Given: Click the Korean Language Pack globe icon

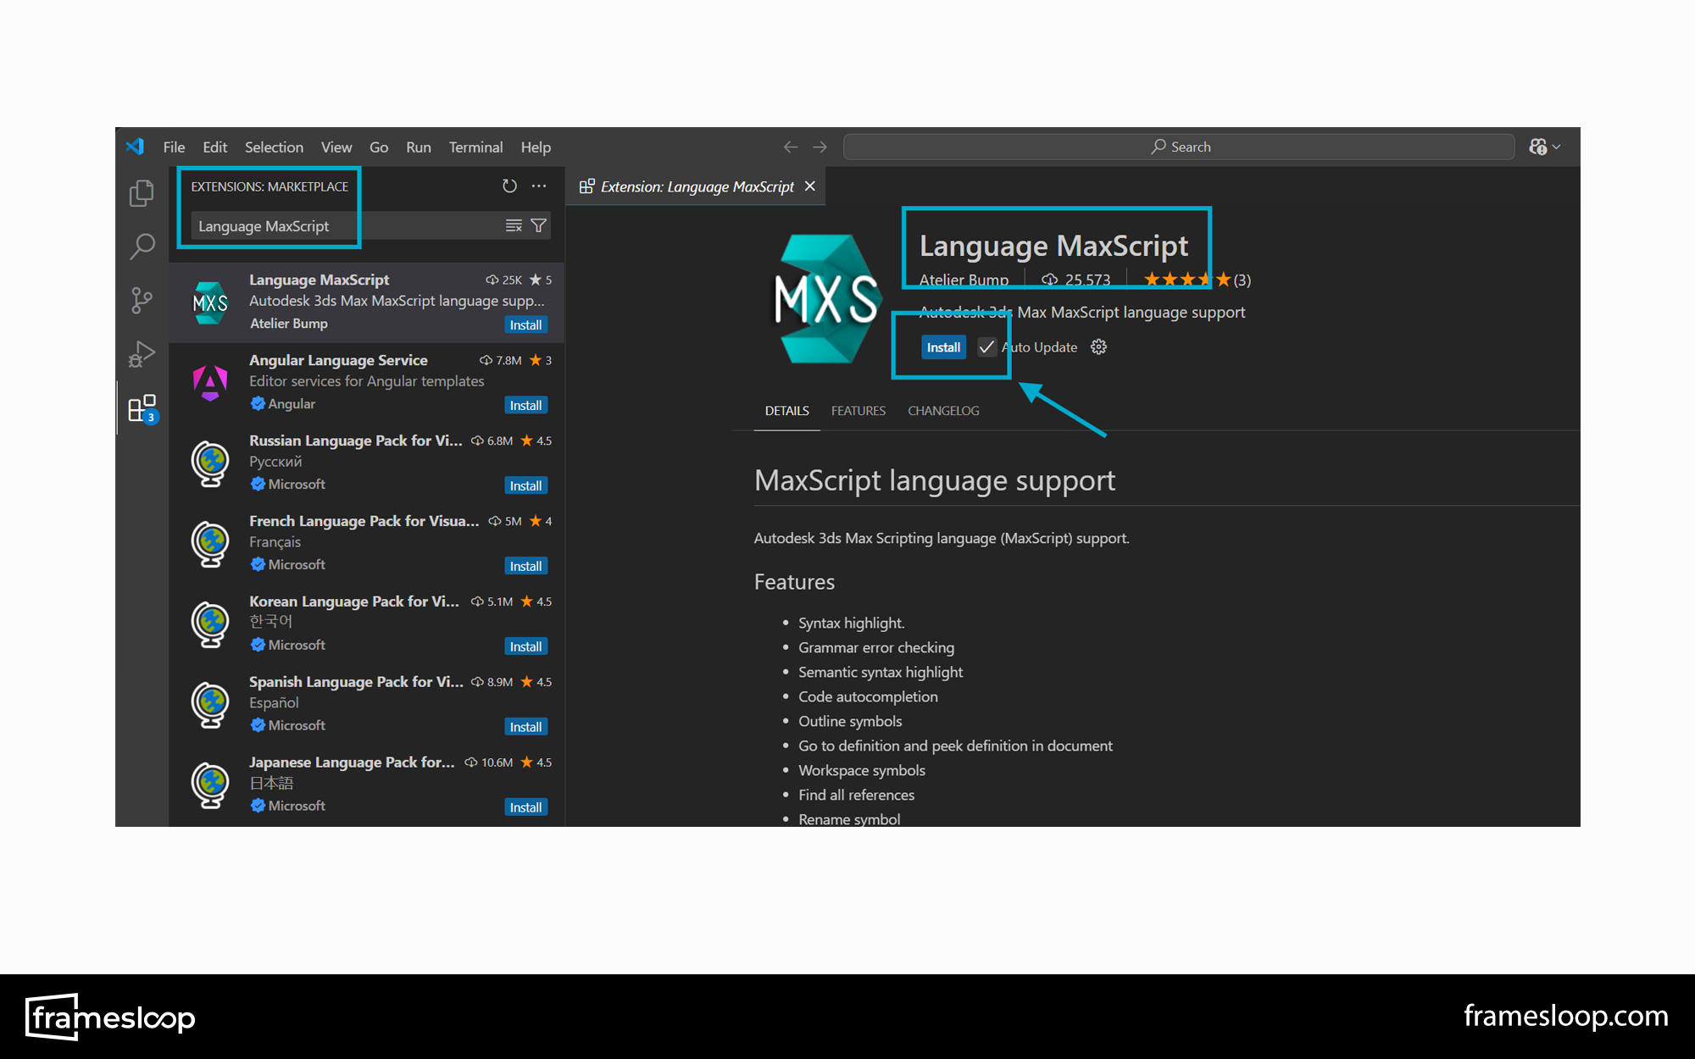Looking at the screenshot, I should [210, 624].
